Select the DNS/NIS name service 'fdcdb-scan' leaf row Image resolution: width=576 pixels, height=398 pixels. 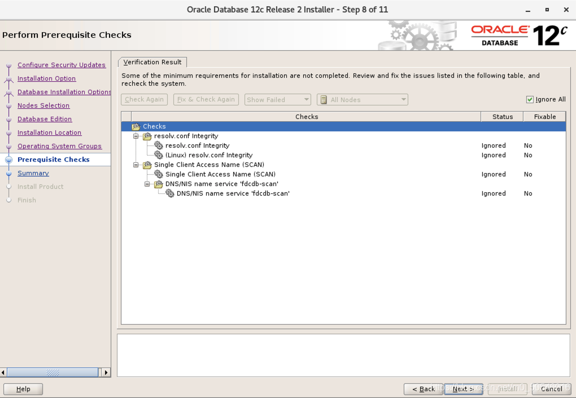click(x=343, y=193)
